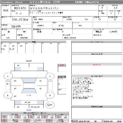
Task: Click the second equipment circle mark
Action: pyautogui.click(x=13, y=46)
